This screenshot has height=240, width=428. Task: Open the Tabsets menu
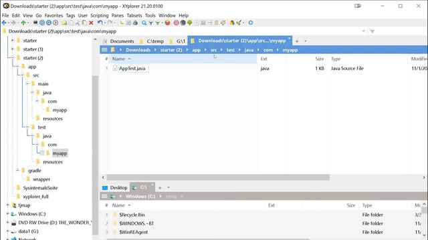coord(134,15)
